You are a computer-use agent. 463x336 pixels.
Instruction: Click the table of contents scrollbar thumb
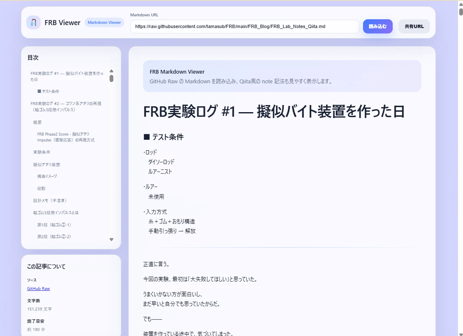click(x=111, y=78)
